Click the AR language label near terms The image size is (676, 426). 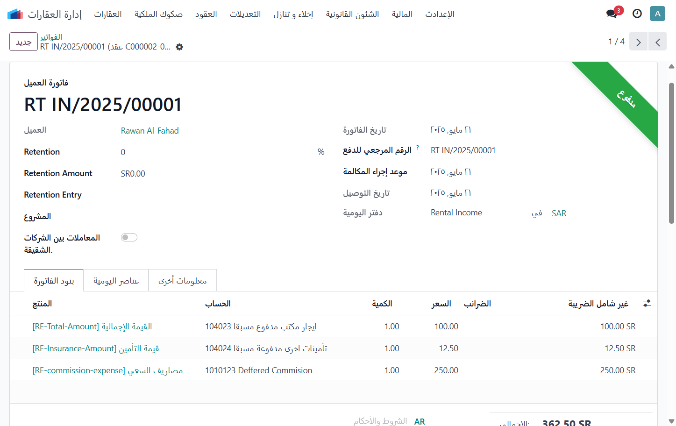(420, 422)
